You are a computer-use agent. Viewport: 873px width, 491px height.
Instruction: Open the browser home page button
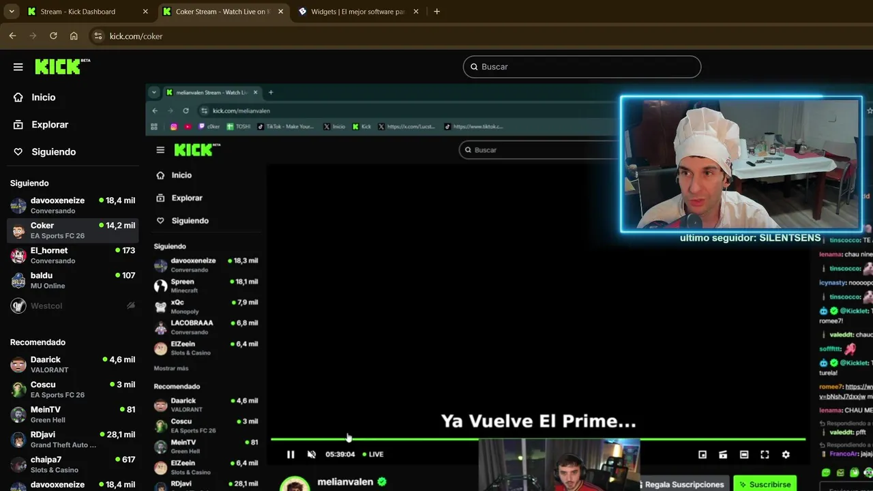point(74,36)
